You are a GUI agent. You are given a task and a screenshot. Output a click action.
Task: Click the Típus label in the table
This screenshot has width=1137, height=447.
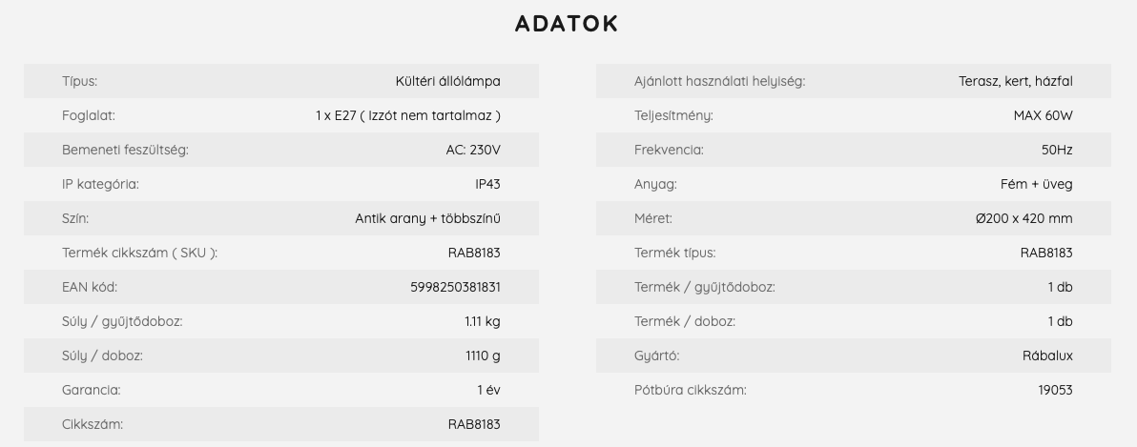(x=80, y=81)
